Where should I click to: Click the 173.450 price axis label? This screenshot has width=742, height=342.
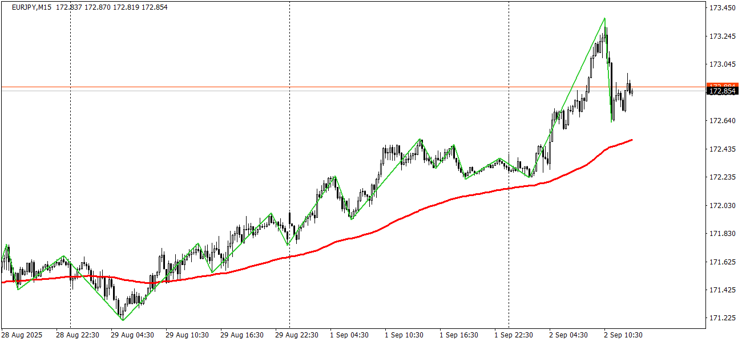coord(722,8)
